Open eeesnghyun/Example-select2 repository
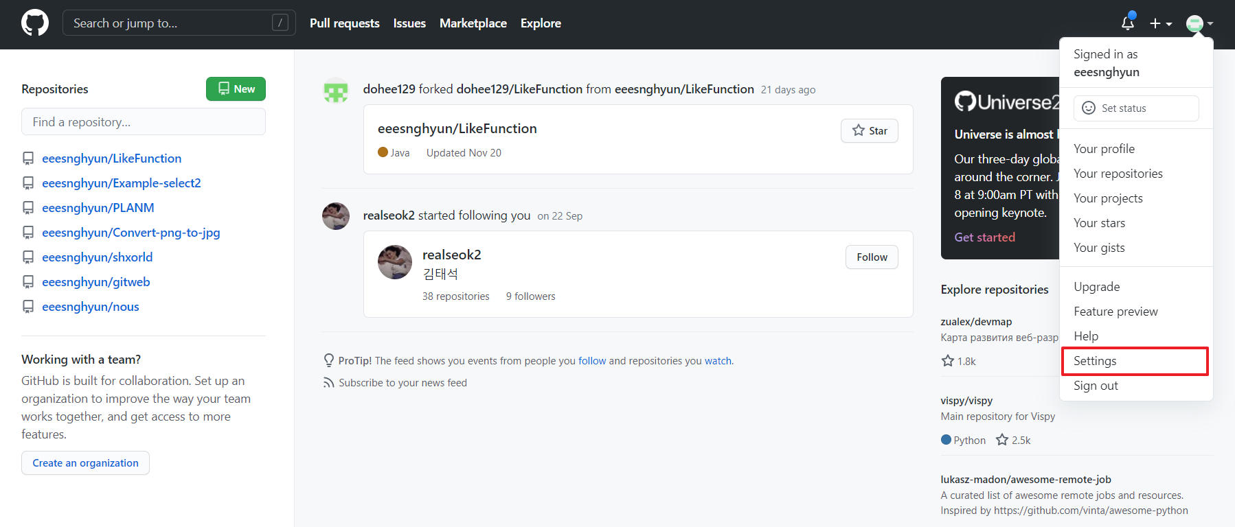The image size is (1235, 527). tap(122, 183)
